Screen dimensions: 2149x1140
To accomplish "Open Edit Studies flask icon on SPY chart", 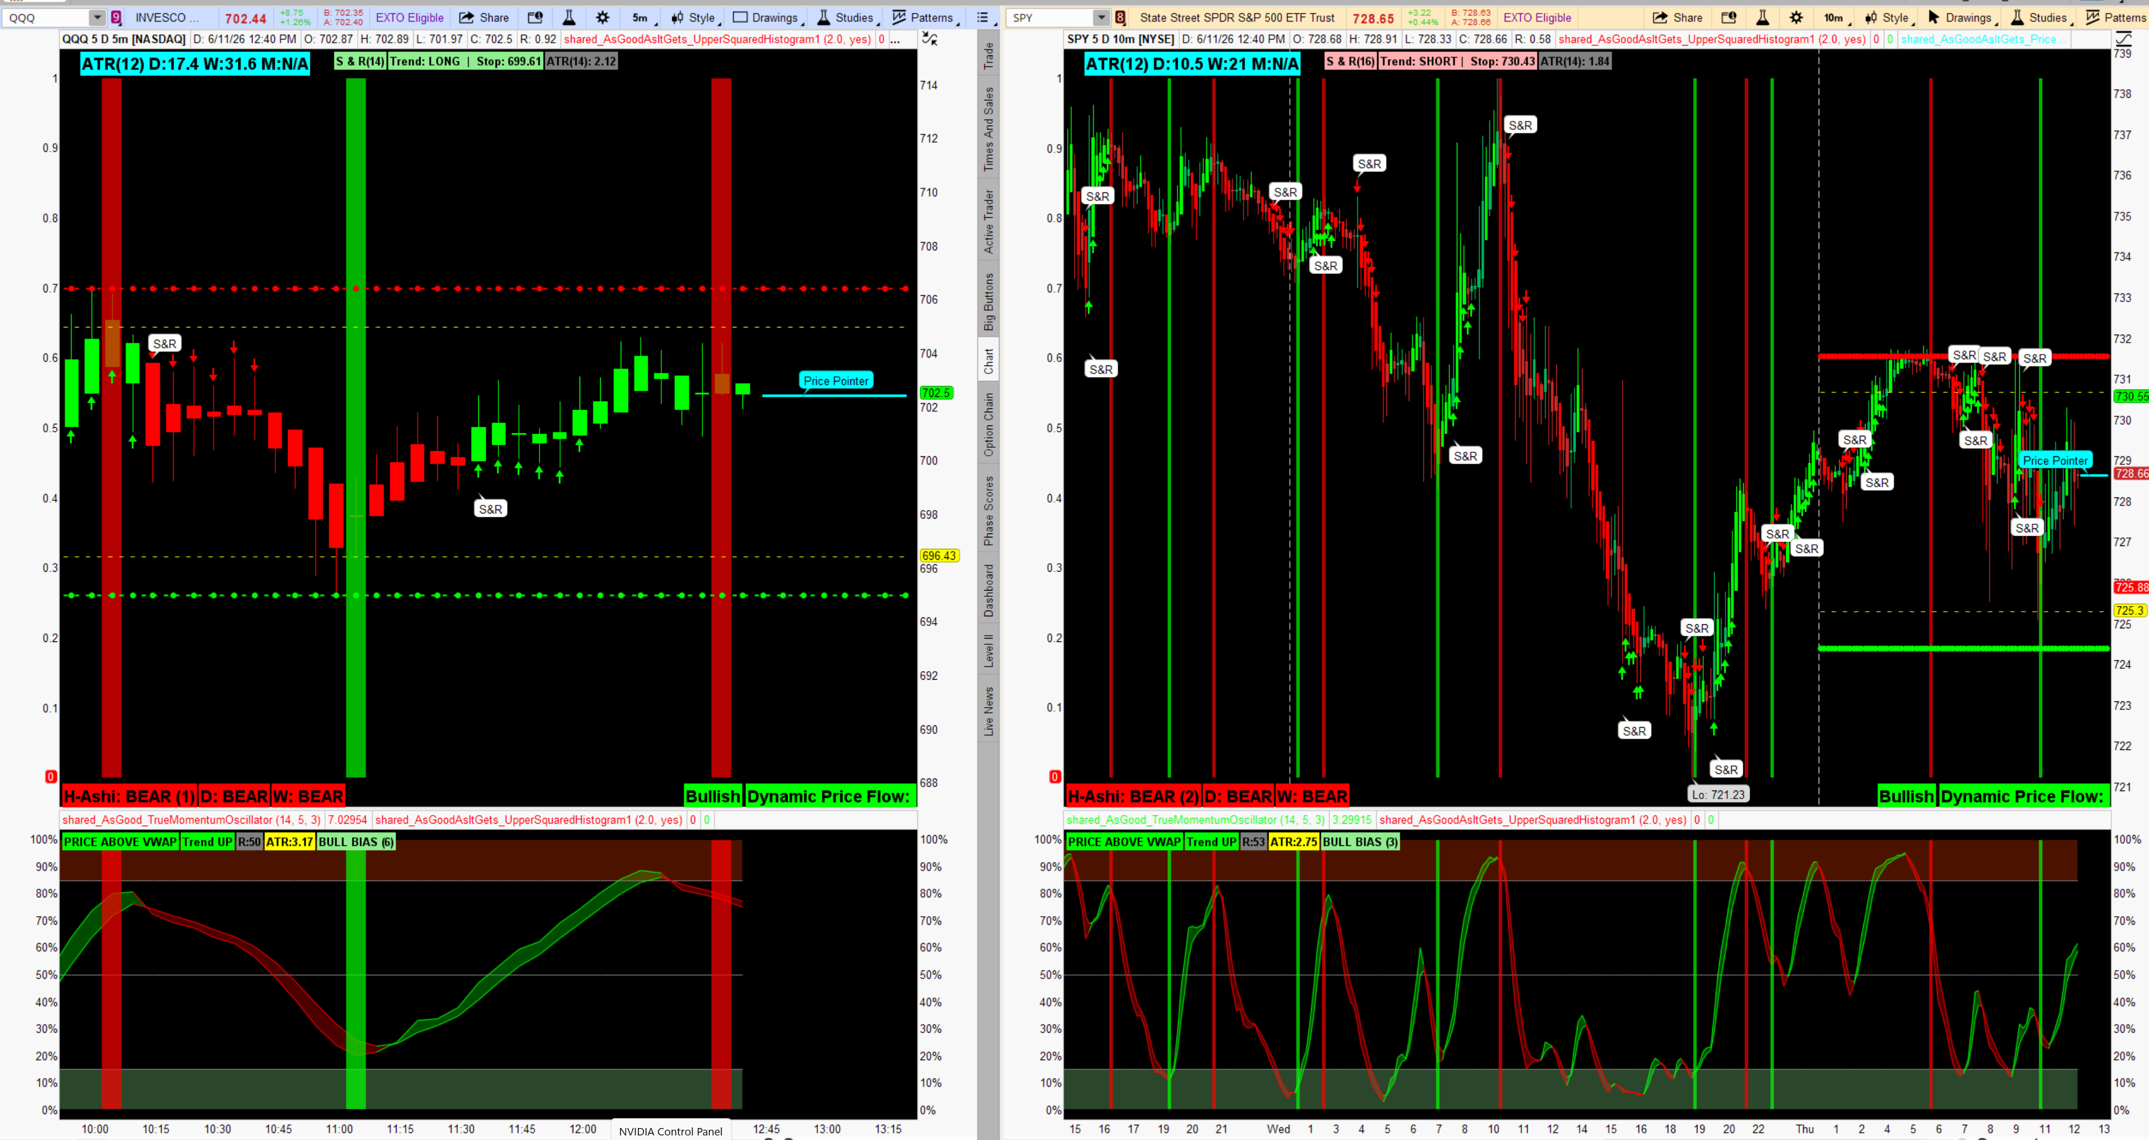I will (x=1763, y=18).
